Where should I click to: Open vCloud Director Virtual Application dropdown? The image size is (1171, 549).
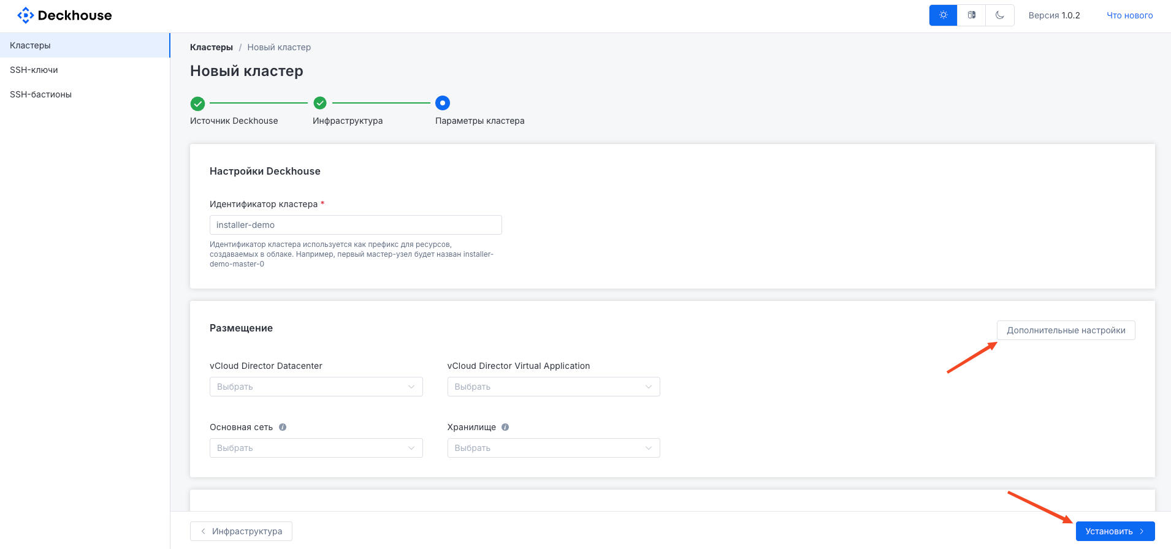(x=554, y=387)
